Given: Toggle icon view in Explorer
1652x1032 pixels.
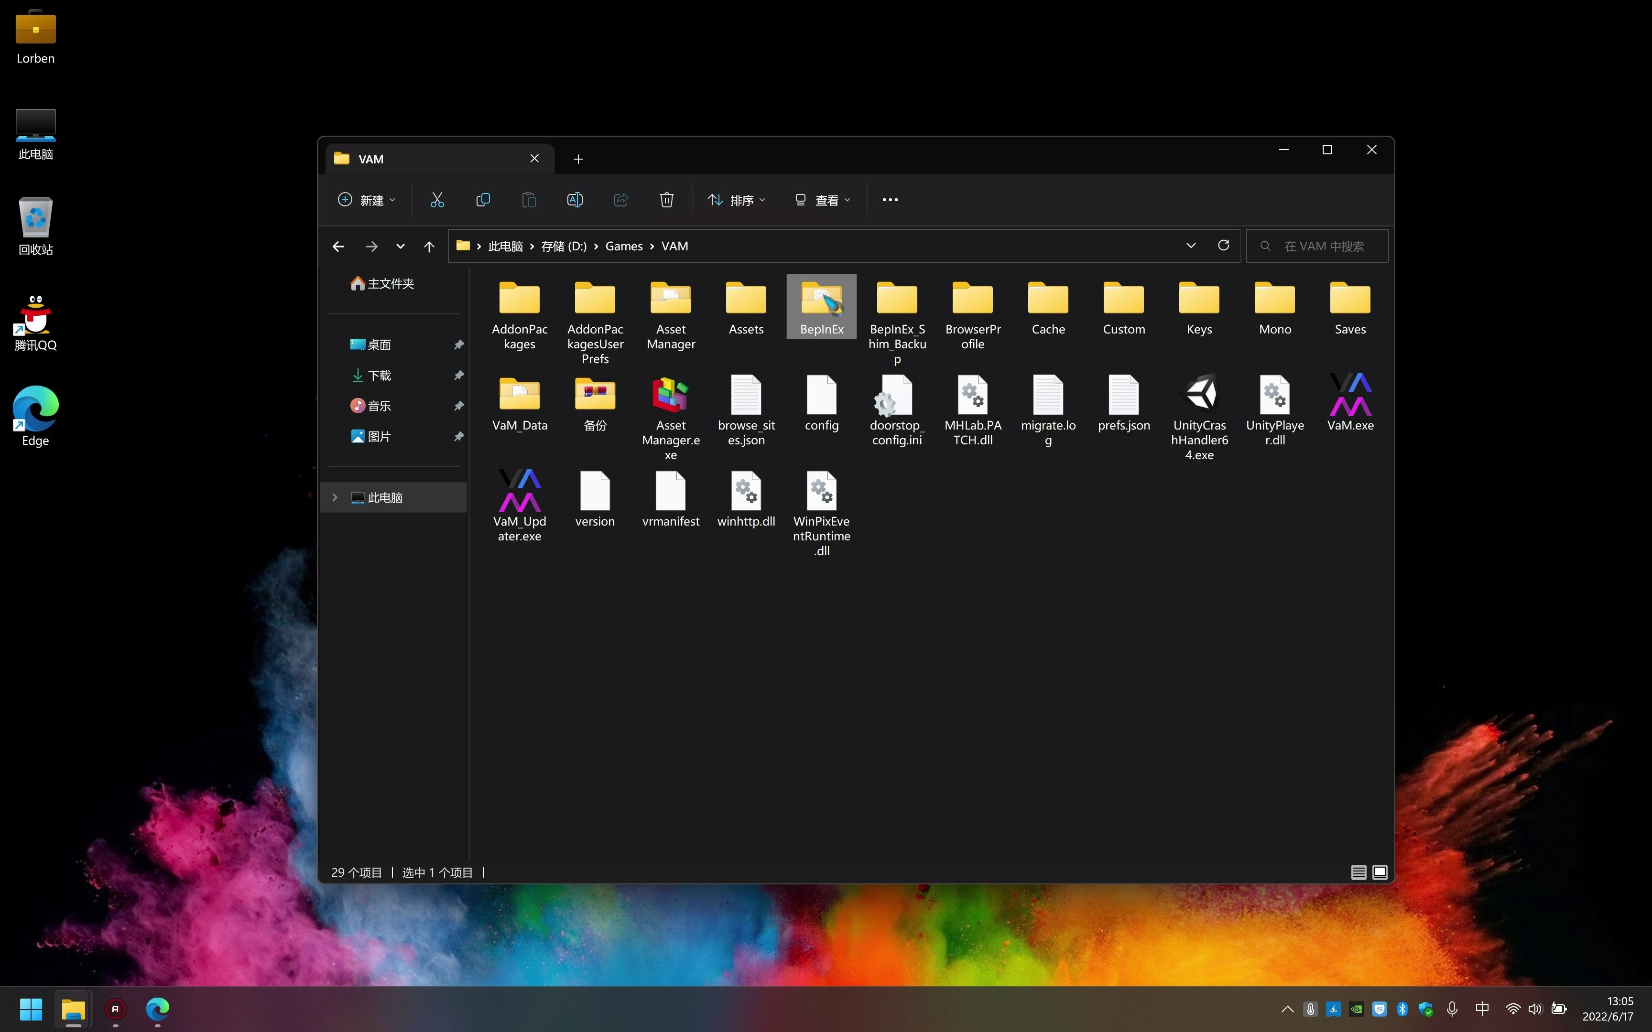Looking at the screenshot, I should (1380, 871).
